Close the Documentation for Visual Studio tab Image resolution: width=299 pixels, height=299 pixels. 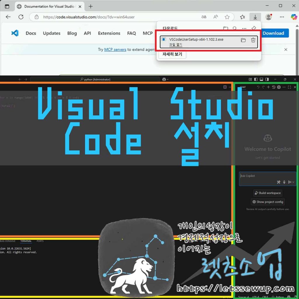[80, 6]
